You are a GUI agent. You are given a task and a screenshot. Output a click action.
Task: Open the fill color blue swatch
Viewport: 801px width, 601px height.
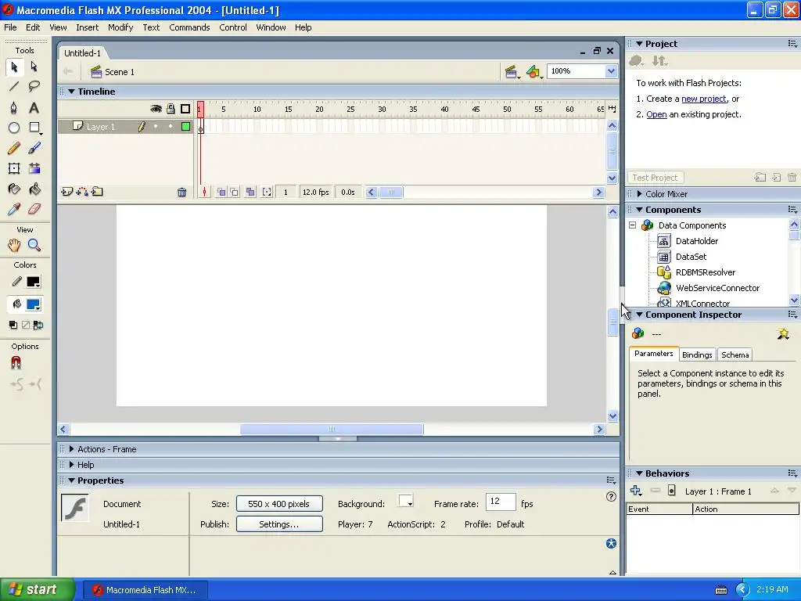(x=33, y=304)
